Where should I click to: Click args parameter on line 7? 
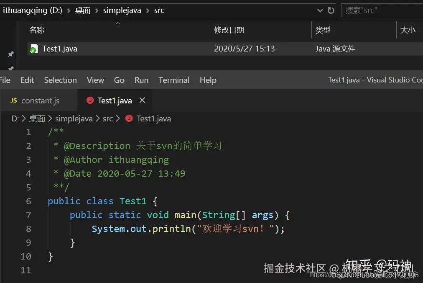click(262, 216)
